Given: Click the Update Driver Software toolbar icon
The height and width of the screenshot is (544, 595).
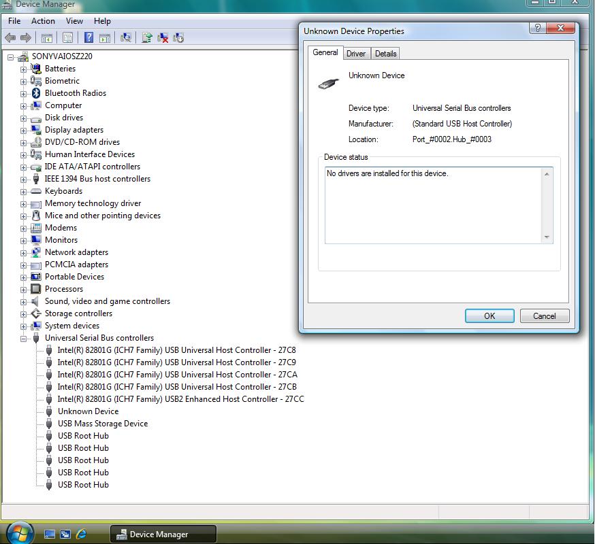Looking at the screenshot, I should [147, 37].
